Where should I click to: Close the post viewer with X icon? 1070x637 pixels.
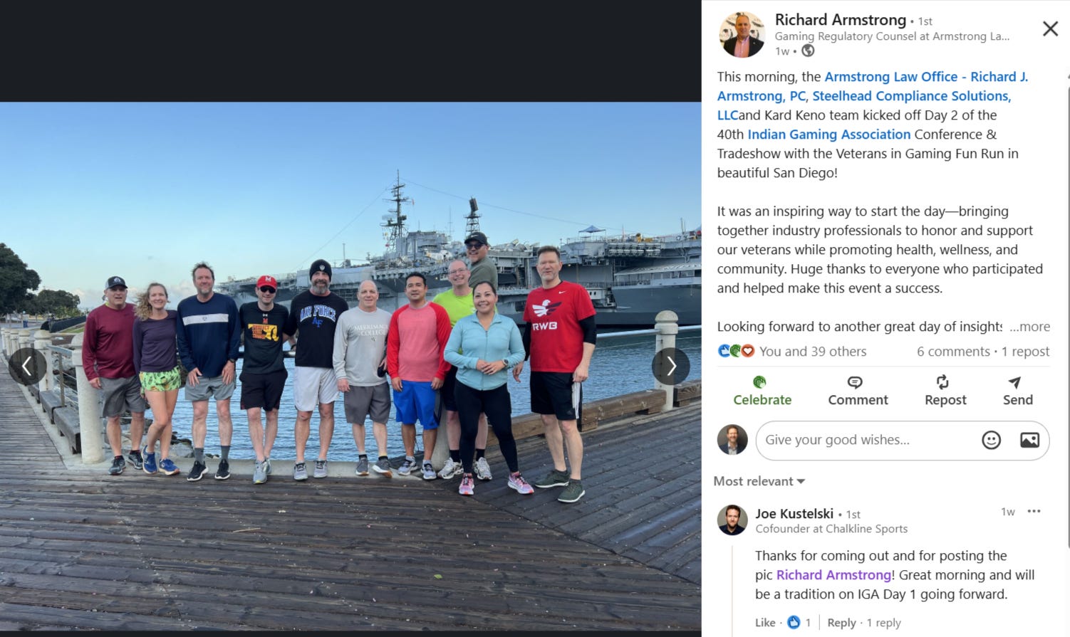[x=1050, y=28]
